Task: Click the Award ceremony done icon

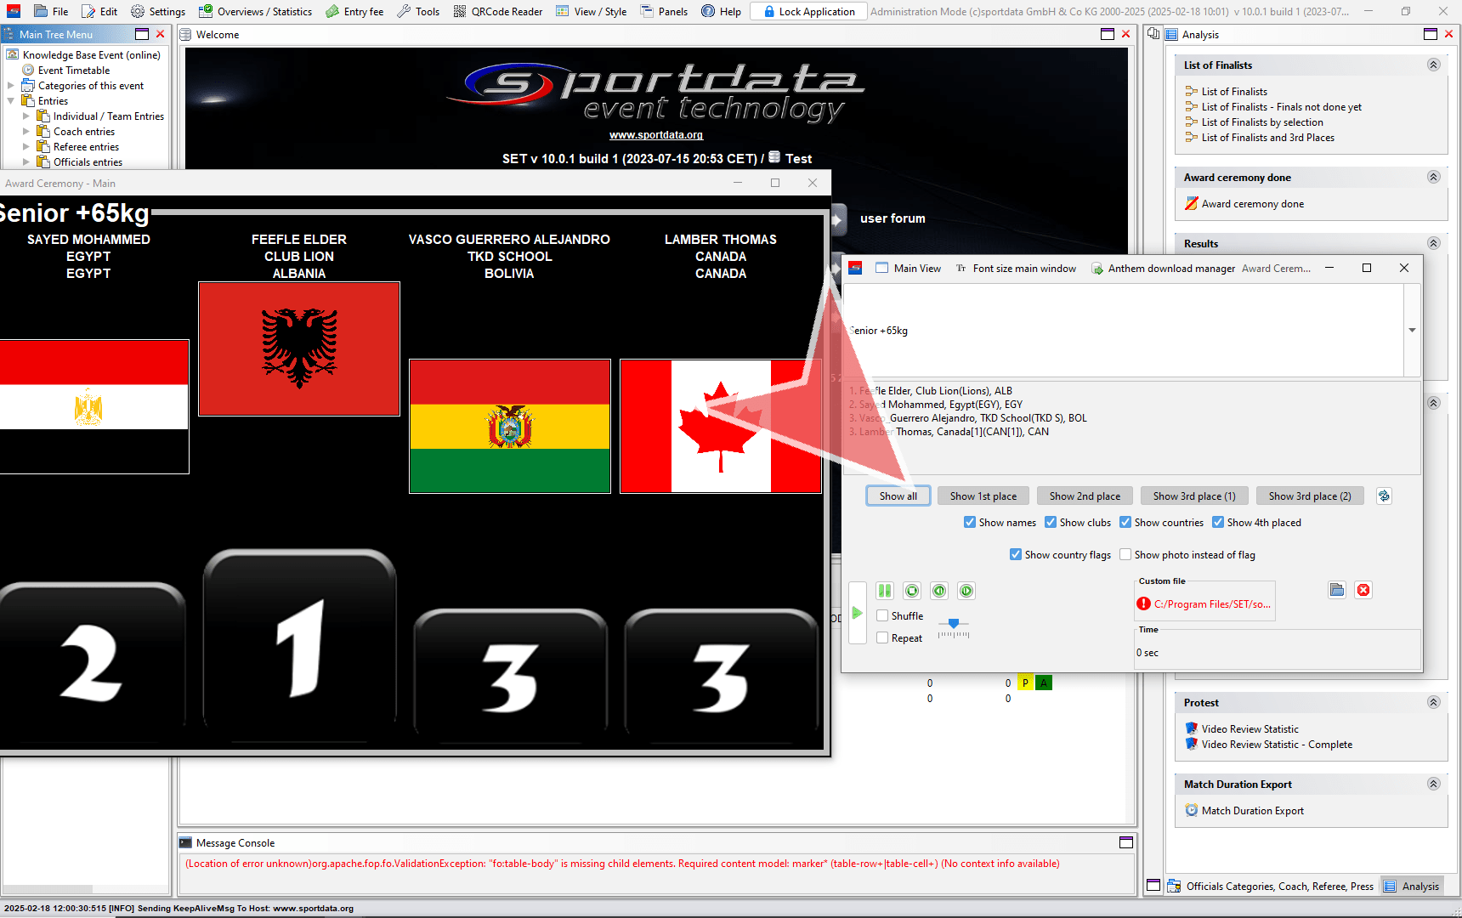Action: point(1192,204)
